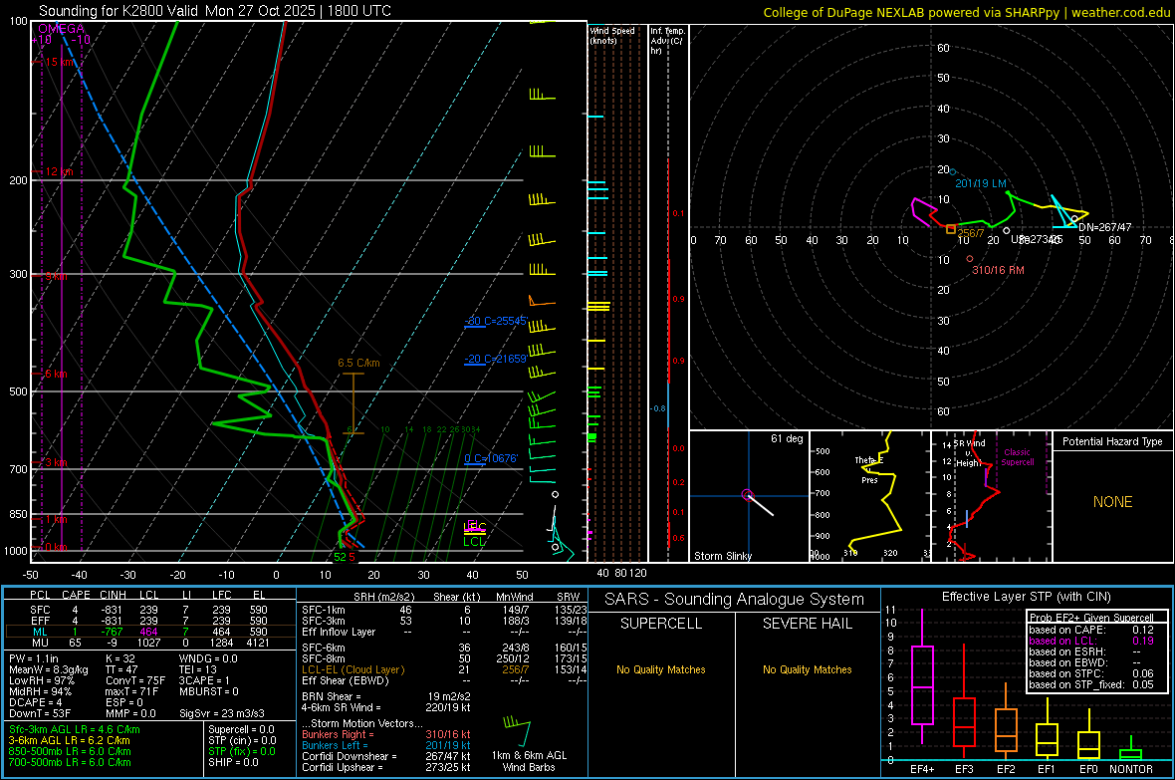Click the 'DN=267/47' hodograph label

1104,227
